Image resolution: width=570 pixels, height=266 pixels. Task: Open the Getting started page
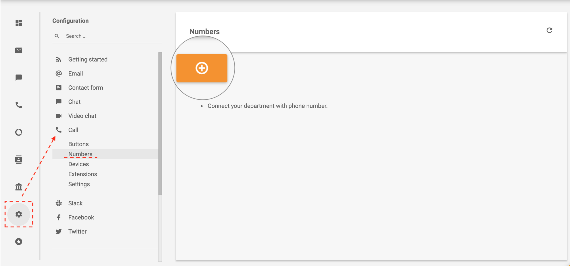pyautogui.click(x=88, y=59)
